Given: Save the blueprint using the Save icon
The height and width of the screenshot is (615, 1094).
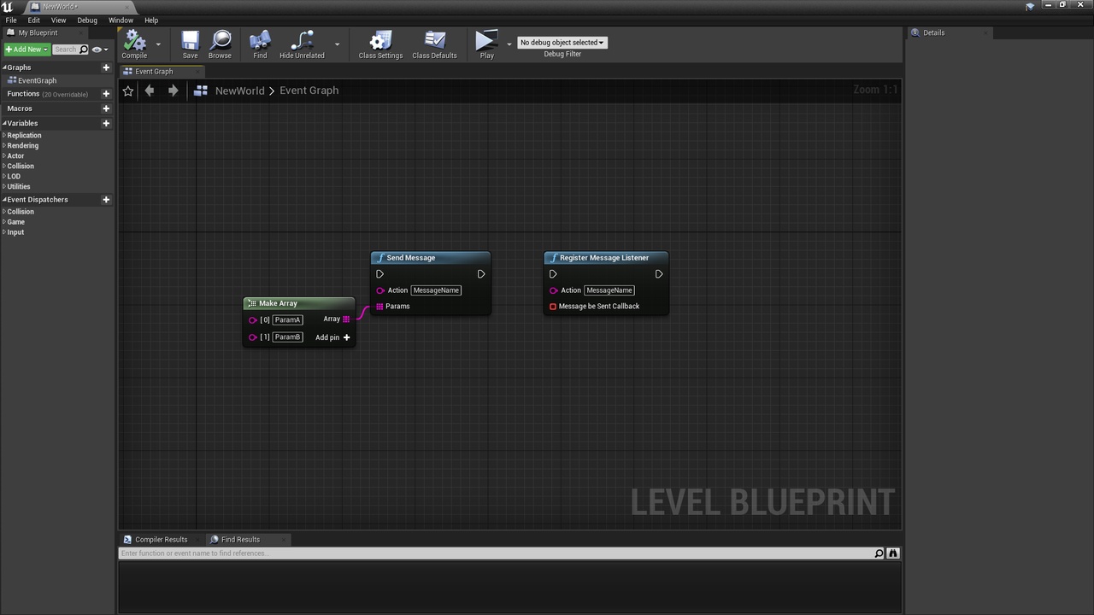Looking at the screenshot, I should [190, 40].
